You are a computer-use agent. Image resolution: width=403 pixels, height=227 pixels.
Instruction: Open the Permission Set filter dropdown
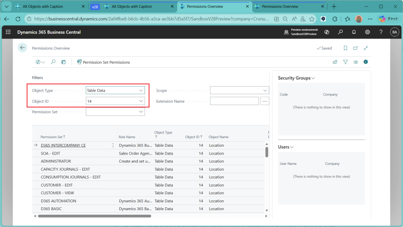pos(141,112)
